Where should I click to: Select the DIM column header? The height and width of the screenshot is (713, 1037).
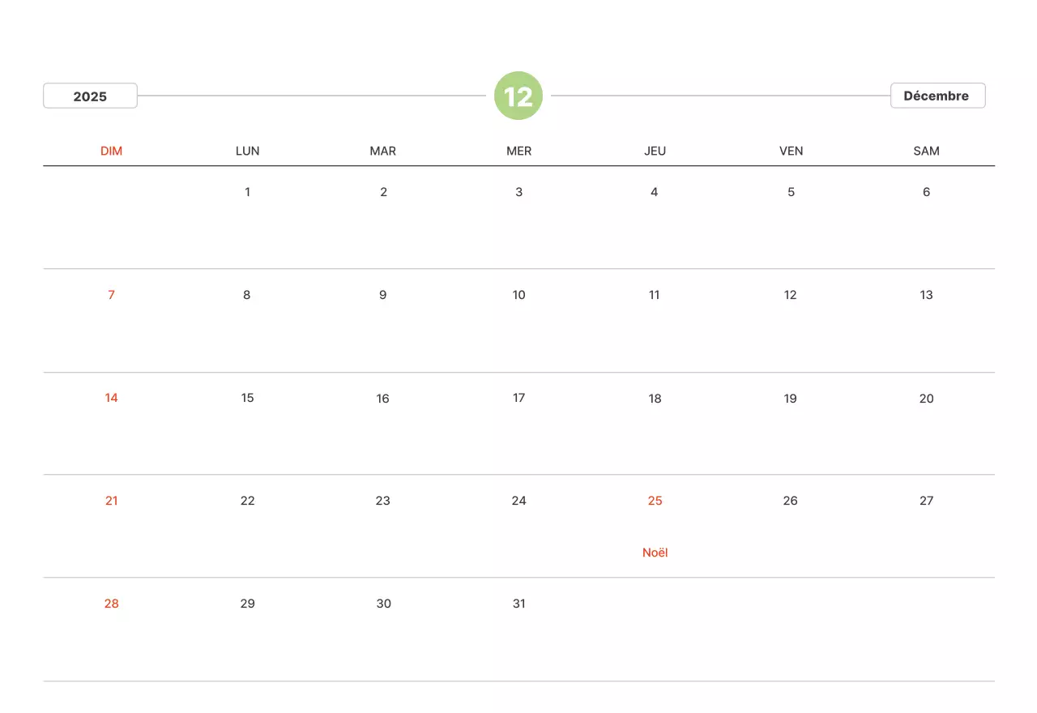click(111, 151)
